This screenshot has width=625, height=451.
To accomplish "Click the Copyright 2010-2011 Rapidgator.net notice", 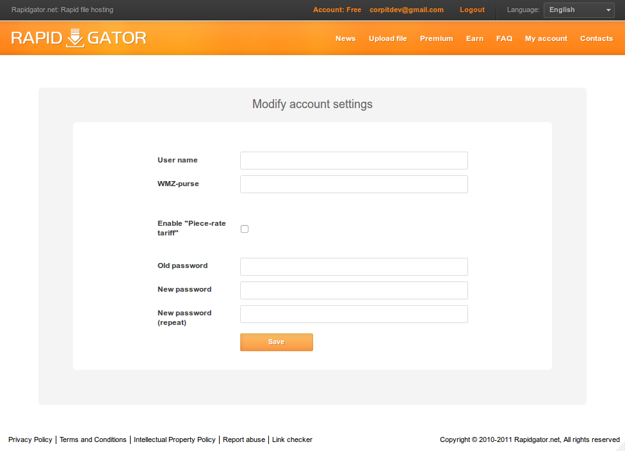I will [x=530, y=439].
